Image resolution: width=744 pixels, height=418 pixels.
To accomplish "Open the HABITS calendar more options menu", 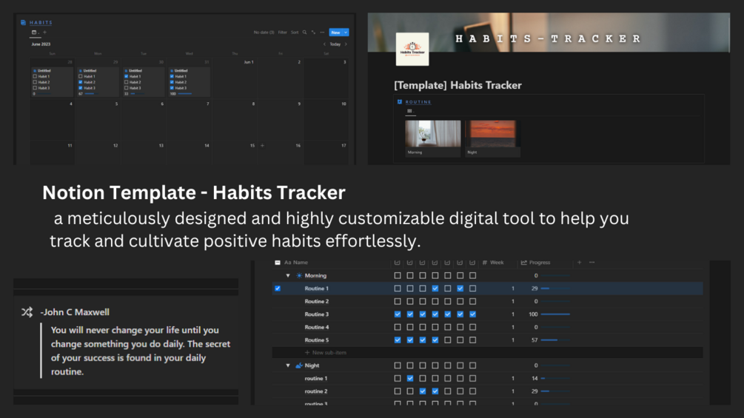I will pos(322,33).
